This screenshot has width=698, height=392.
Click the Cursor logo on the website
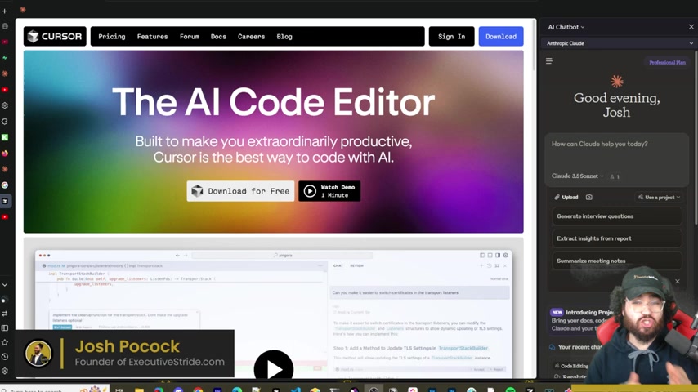[x=55, y=37]
